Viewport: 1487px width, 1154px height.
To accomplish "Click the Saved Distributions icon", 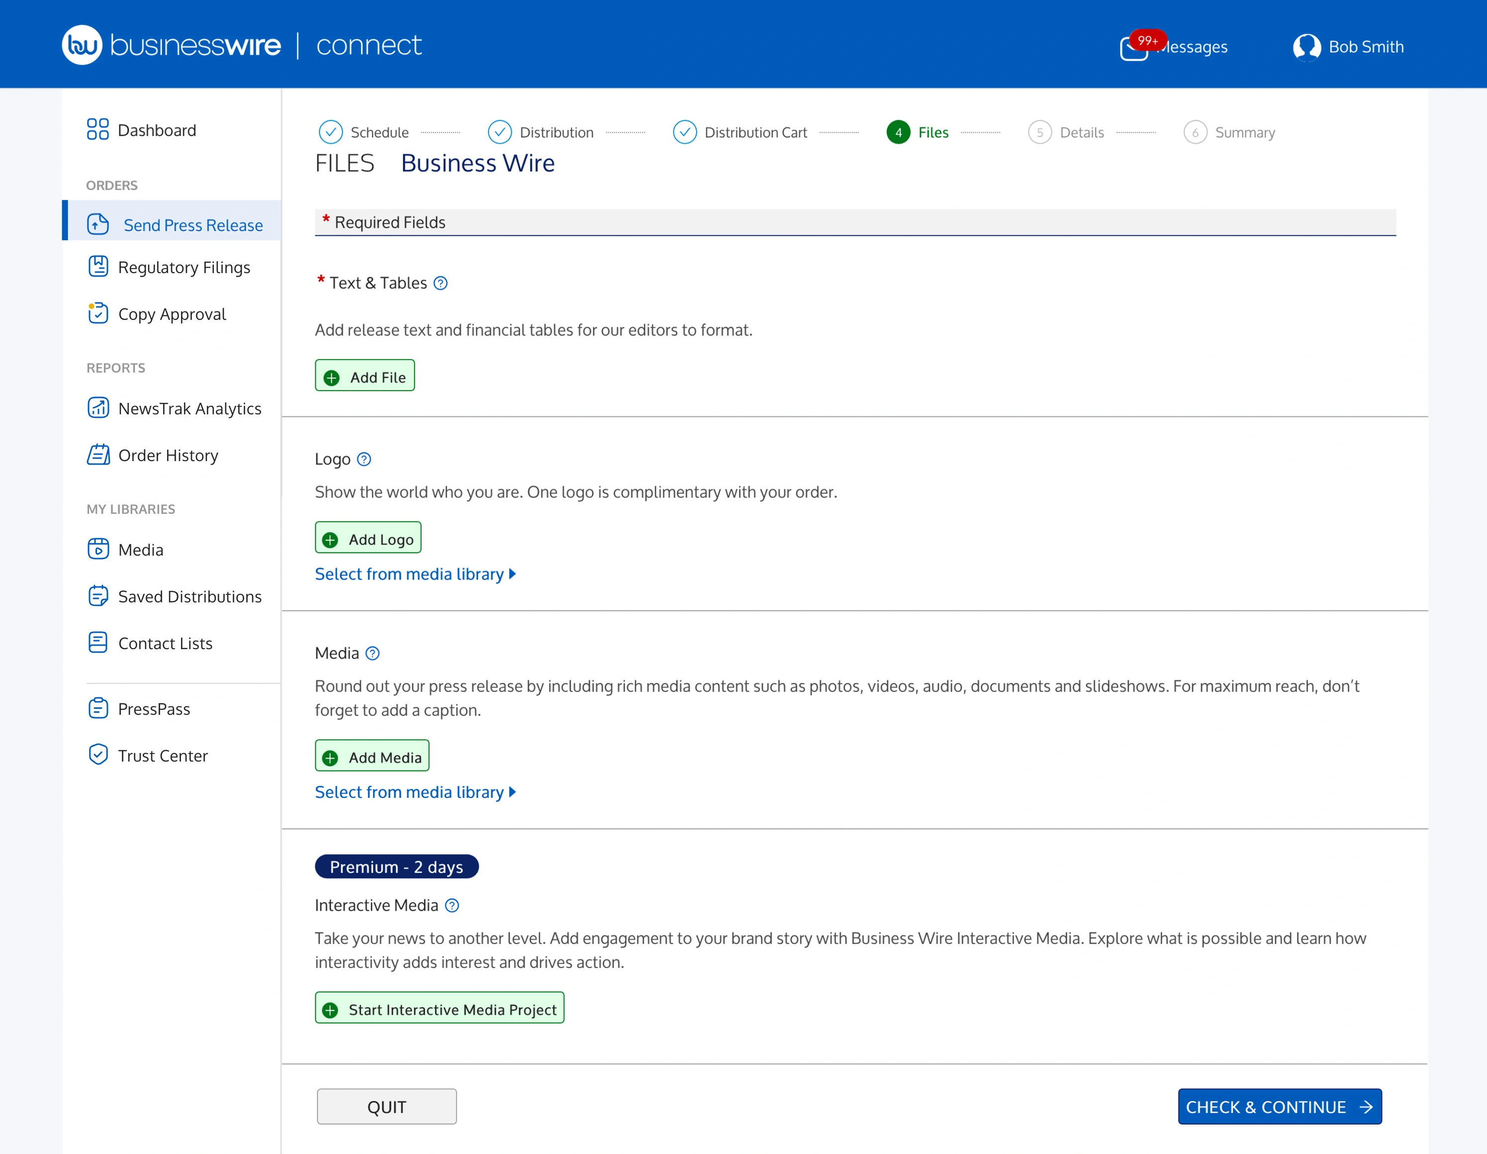I will [x=98, y=596].
